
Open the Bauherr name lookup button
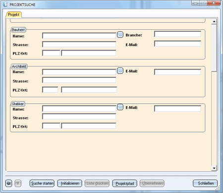(120, 35)
